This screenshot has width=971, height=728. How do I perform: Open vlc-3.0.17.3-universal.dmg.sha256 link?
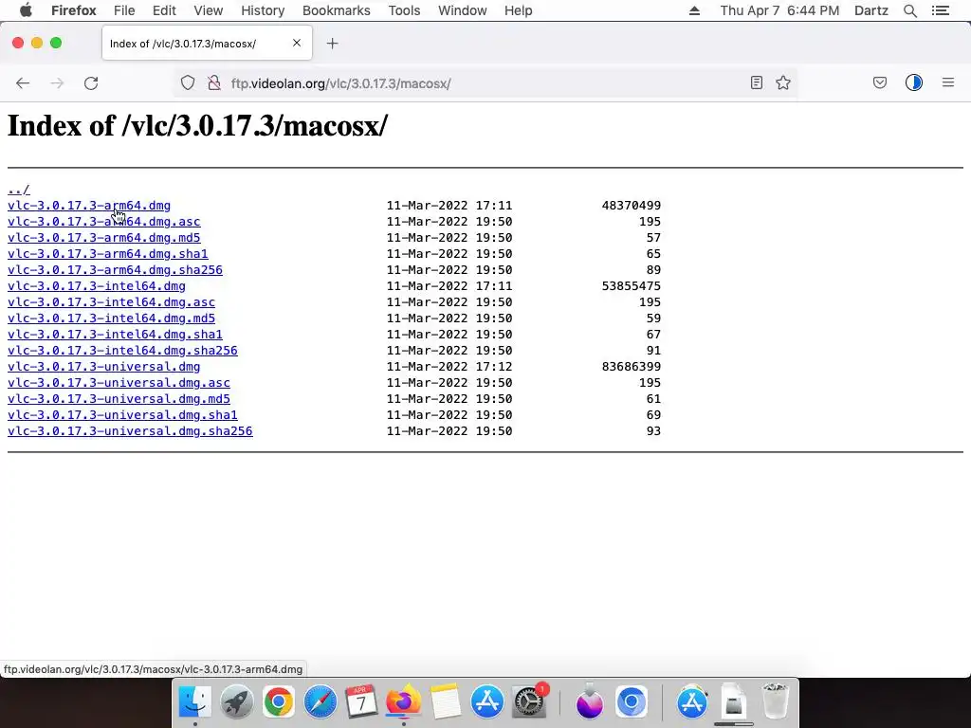pyautogui.click(x=130, y=431)
